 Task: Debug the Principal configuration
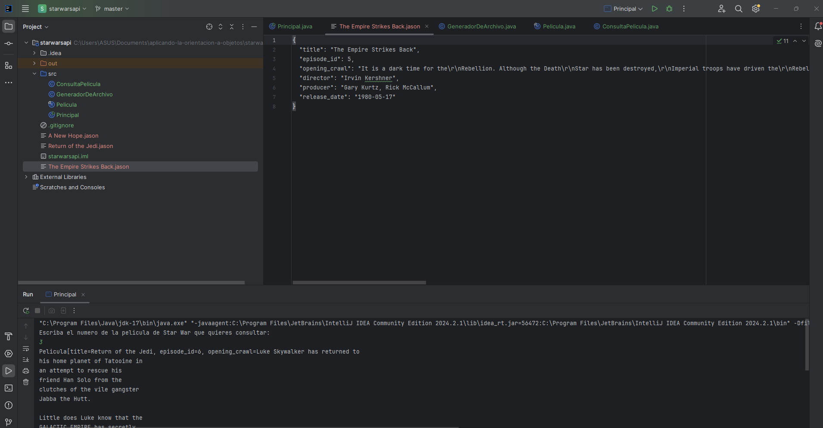pyautogui.click(x=669, y=9)
